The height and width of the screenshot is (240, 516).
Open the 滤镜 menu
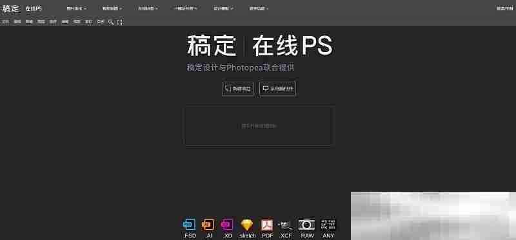(x=65, y=22)
